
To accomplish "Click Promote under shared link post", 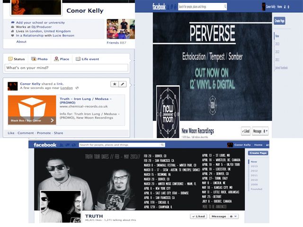I will coord(44,133).
